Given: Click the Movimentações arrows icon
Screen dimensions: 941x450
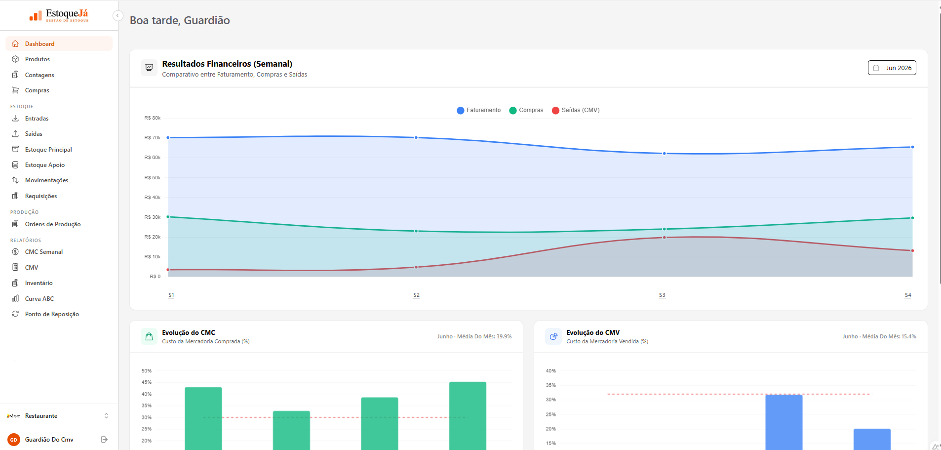Looking at the screenshot, I should pyautogui.click(x=15, y=180).
